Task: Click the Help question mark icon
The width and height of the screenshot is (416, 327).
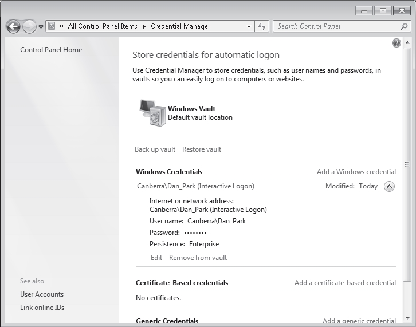Action: click(x=396, y=44)
